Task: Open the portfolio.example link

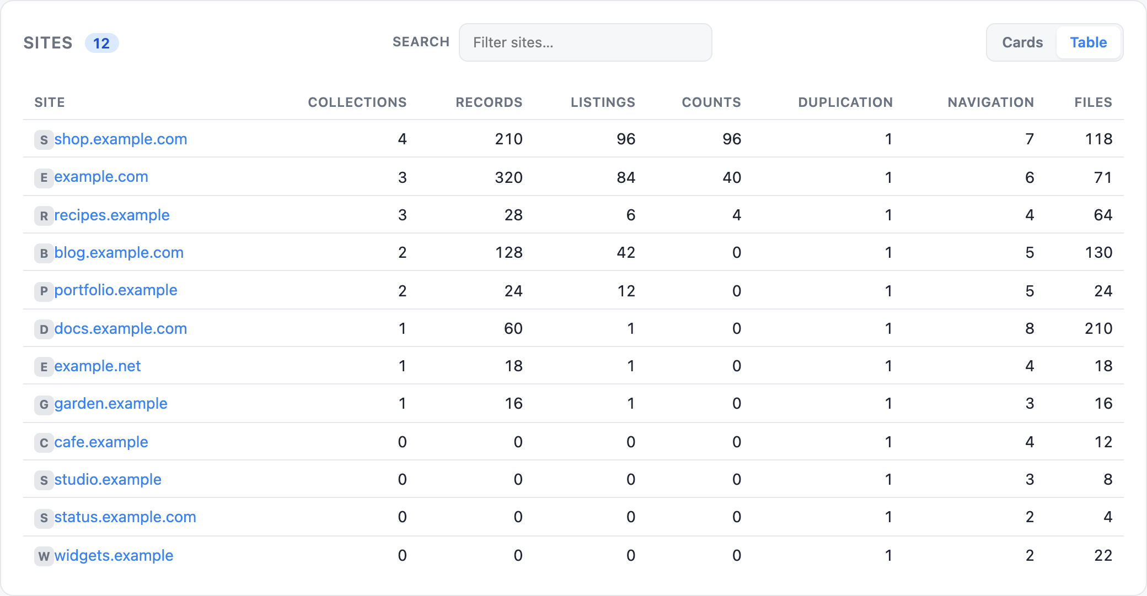Action: [x=116, y=290]
